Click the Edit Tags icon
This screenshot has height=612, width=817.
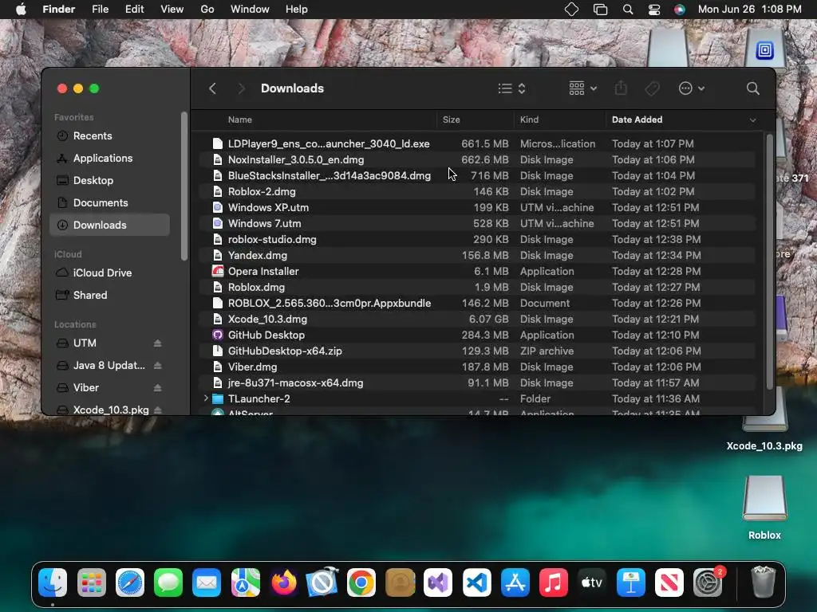tap(653, 88)
